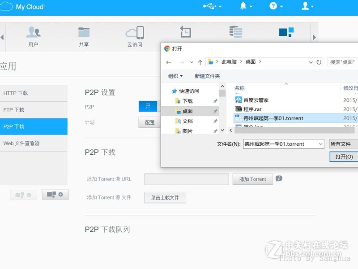Switch to the P2P 下载 tab
This screenshot has height=269, width=358.
click(27, 126)
